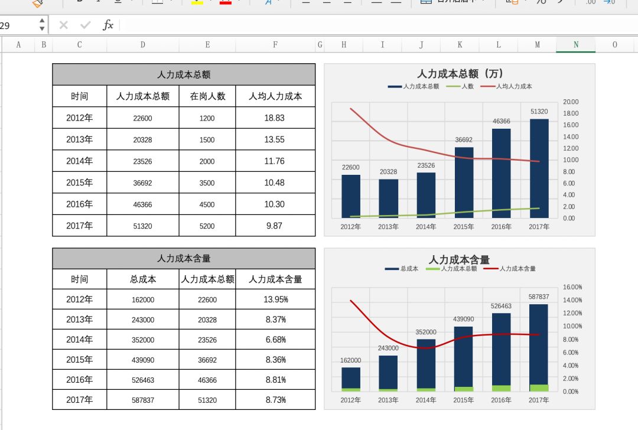Viewport: 638px width, 430px height.
Task: Select the cell showing 51320 for 2017年
Action: (142, 226)
